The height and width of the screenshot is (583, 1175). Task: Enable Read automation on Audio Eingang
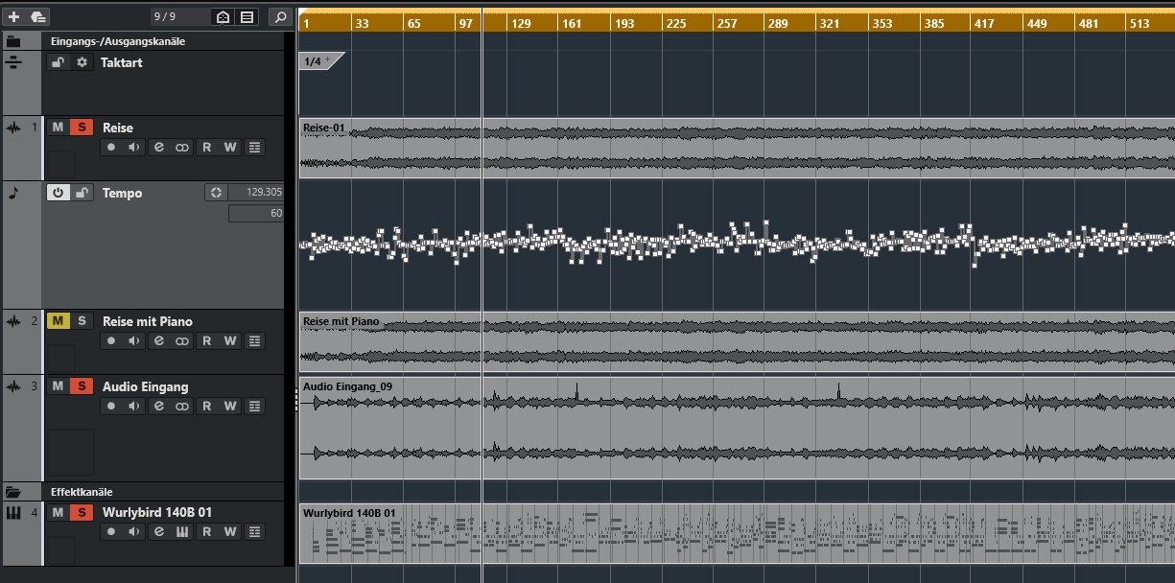click(x=206, y=407)
